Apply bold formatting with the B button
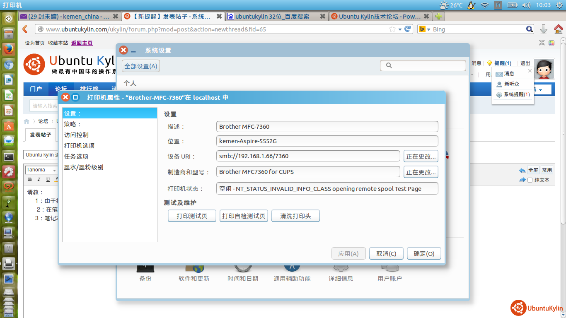 coord(30,179)
